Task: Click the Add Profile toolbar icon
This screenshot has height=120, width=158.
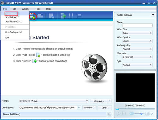Action: [x=51, y=16]
